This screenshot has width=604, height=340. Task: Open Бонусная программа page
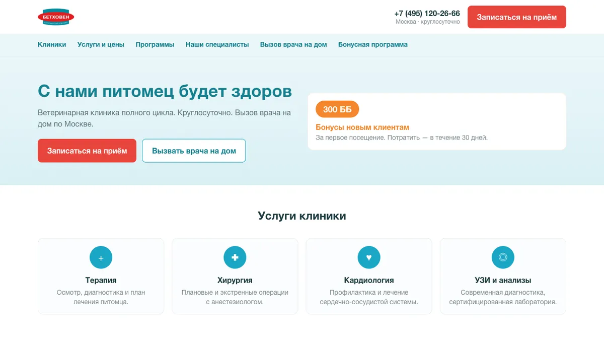[x=373, y=44]
